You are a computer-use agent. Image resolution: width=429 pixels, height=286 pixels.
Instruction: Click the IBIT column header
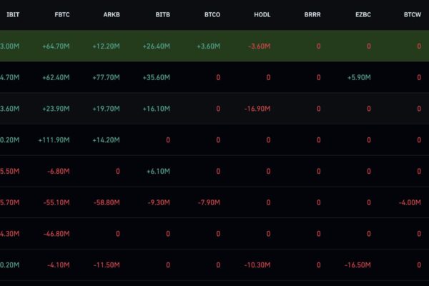tap(13, 14)
